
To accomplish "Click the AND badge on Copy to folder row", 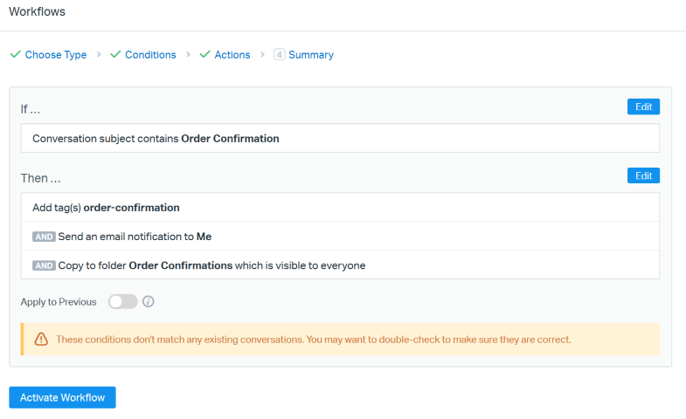I will pyautogui.click(x=44, y=265).
